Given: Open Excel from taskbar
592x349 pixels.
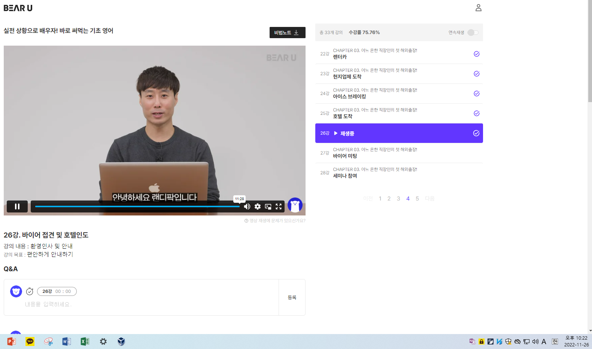Looking at the screenshot, I should click(x=85, y=342).
